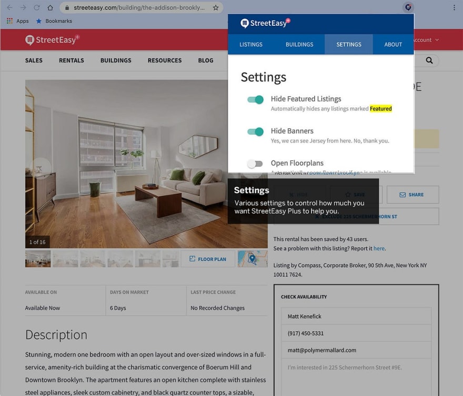This screenshot has width=463, height=396.
Task: Select the third photo thumbnail
Action: pos(93,259)
